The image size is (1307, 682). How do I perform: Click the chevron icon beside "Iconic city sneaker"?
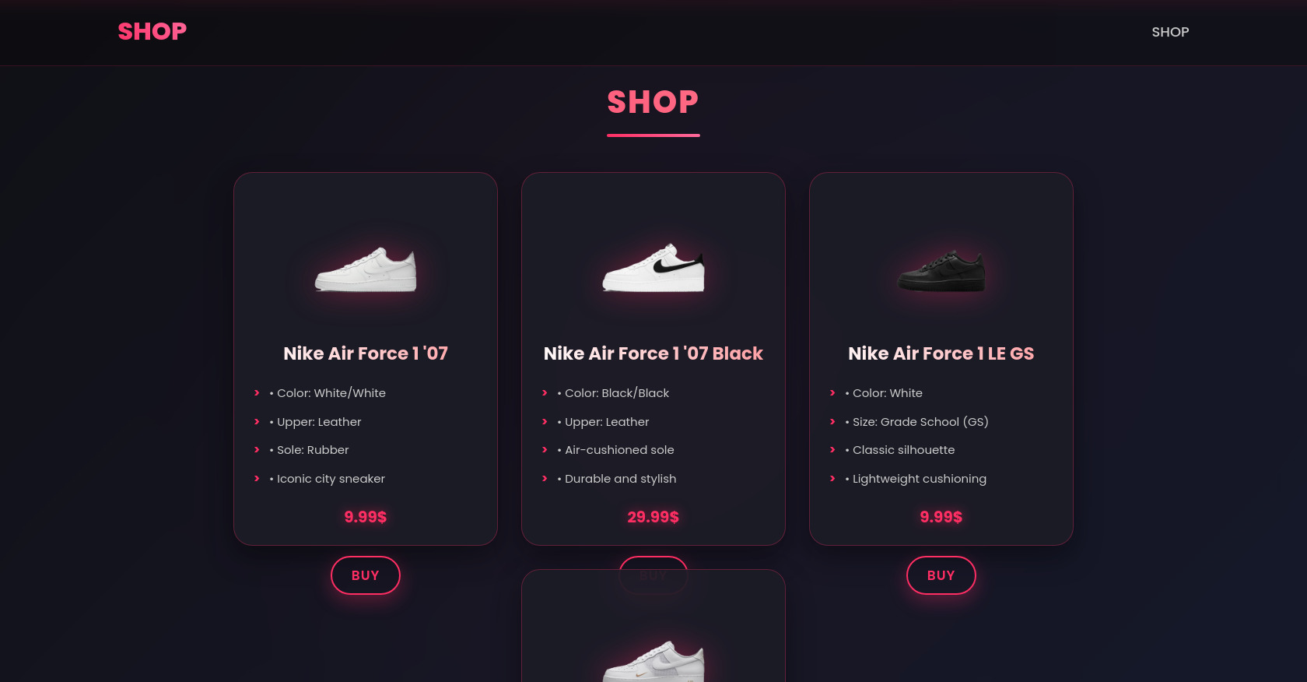[257, 479]
